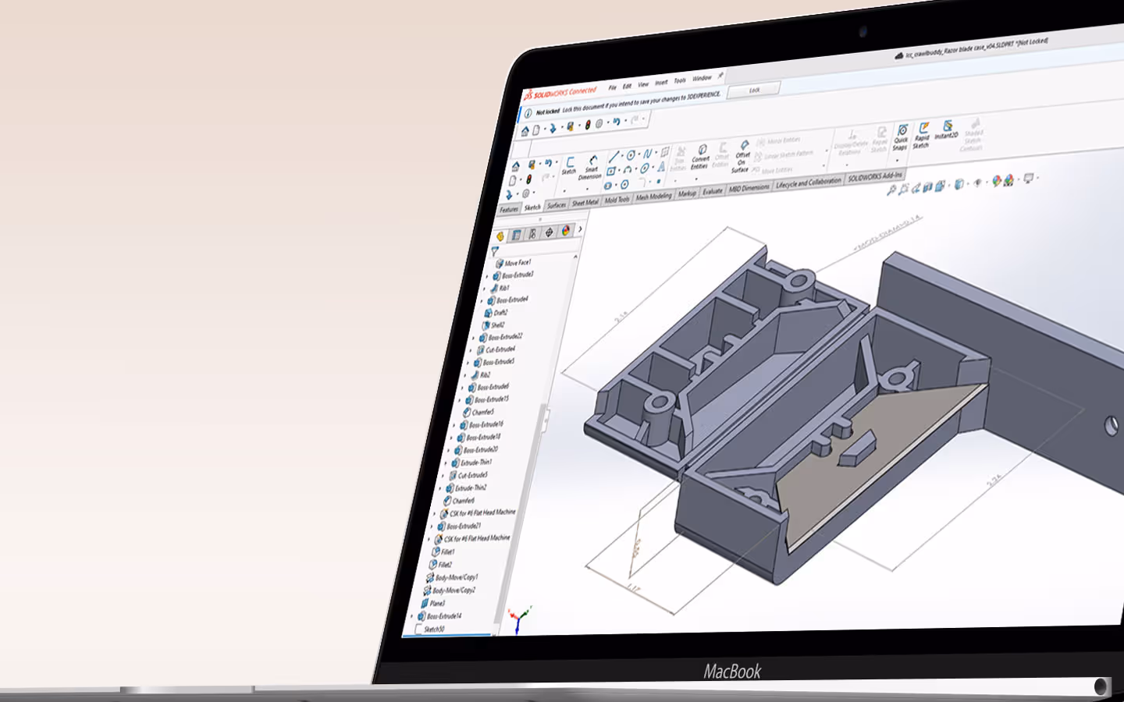1124x702 pixels.
Task: Click the Move Entities command
Action: pyautogui.click(x=773, y=169)
